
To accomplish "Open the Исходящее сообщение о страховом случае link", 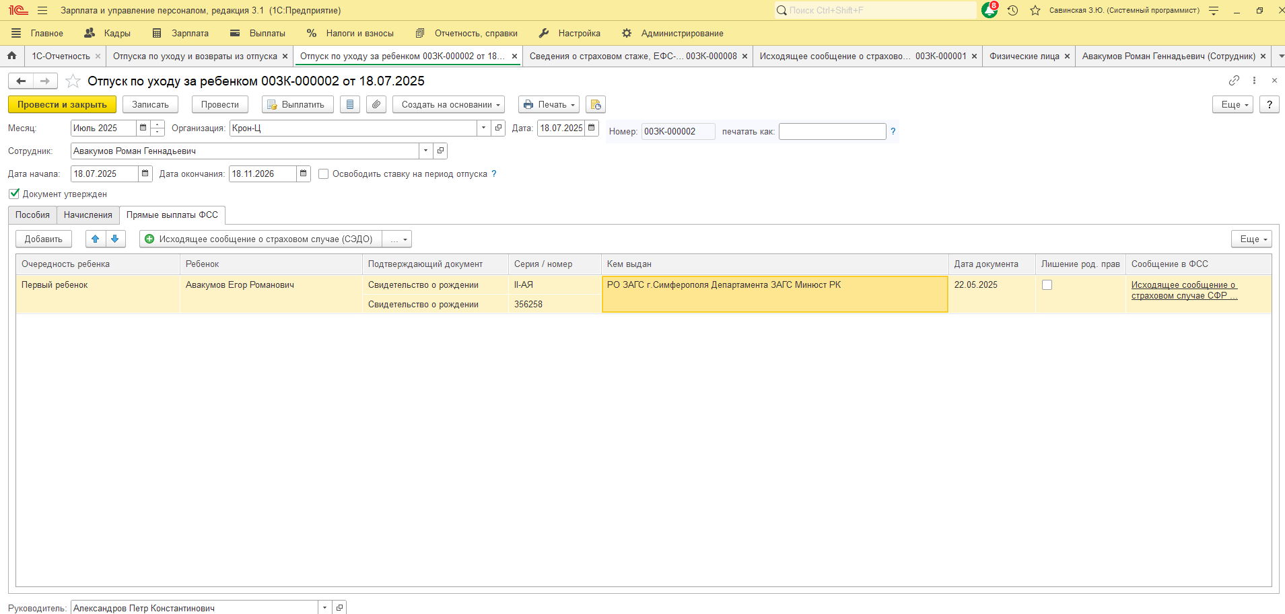I will tap(1183, 290).
